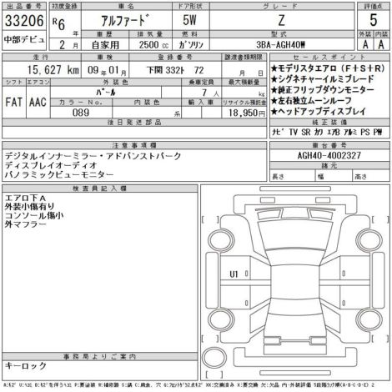Click the U1 mark on the car diagram

(234, 274)
